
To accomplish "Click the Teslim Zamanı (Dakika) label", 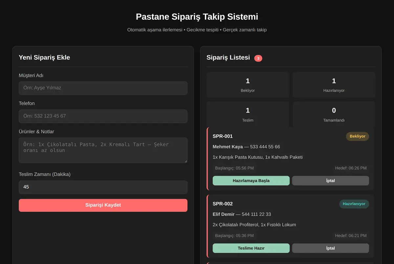I will (45, 174).
